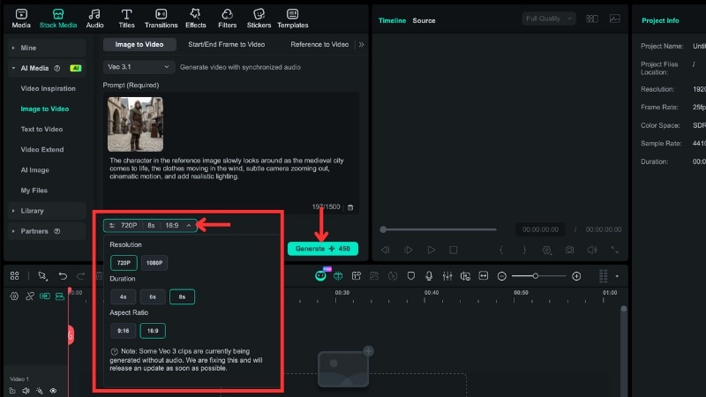Select Reference to Video tab
This screenshot has width=706, height=397.
pyautogui.click(x=319, y=45)
